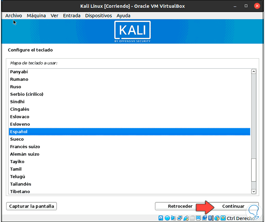Select Panyabí keyboard layout
This screenshot has height=222, width=265.
130,72
